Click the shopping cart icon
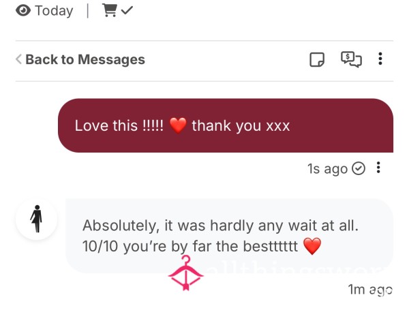 tap(110, 10)
